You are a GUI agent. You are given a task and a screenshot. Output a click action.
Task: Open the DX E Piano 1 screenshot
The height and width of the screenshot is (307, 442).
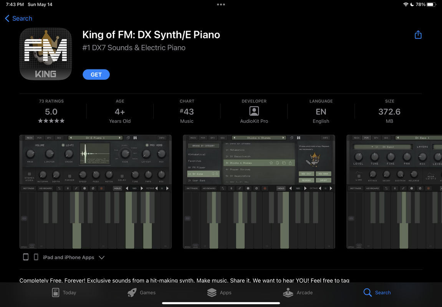96,192
